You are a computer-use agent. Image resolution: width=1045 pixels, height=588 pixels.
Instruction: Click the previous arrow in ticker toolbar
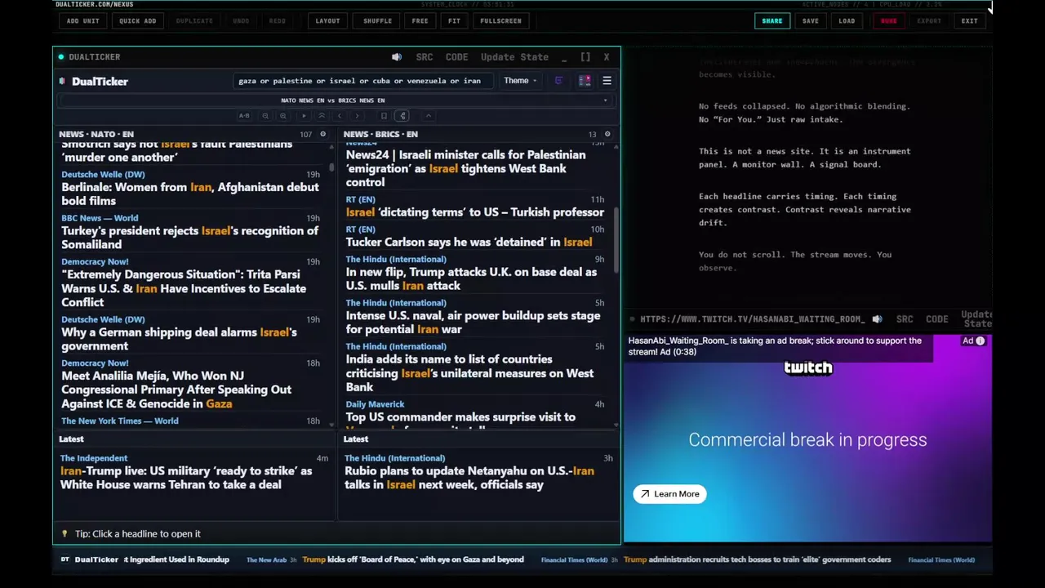(x=340, y=116)
